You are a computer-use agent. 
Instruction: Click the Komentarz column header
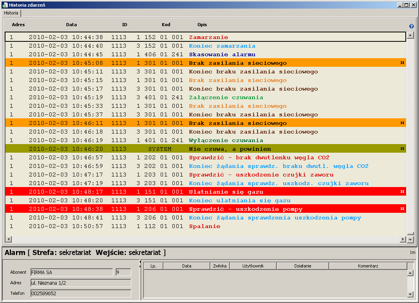pyautogui.click(x=368, y=266)
